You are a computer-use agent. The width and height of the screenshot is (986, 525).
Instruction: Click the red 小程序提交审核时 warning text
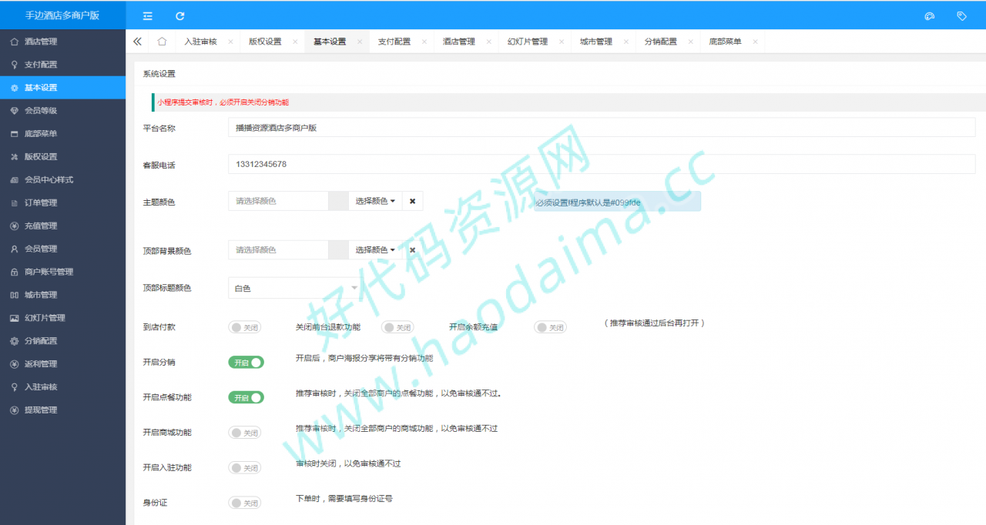(223, 102)
